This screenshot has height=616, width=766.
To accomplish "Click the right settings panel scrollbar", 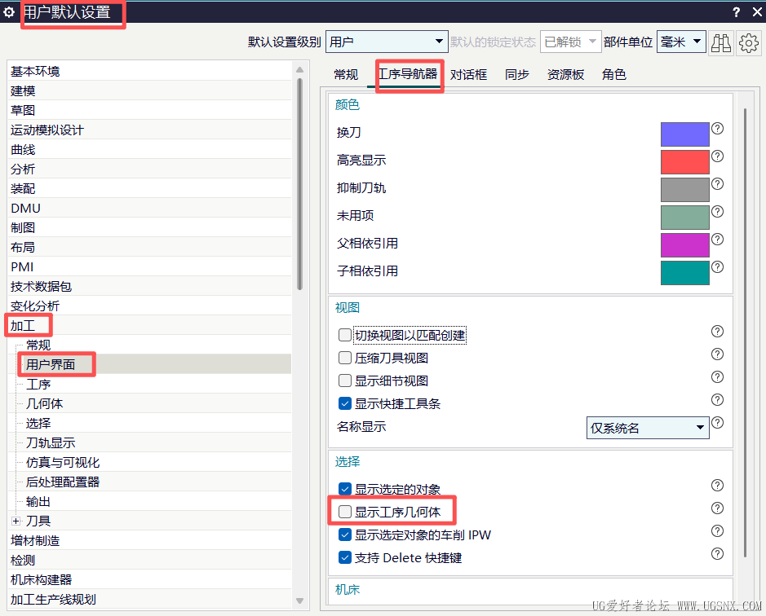I will click(x=746, y=333).
